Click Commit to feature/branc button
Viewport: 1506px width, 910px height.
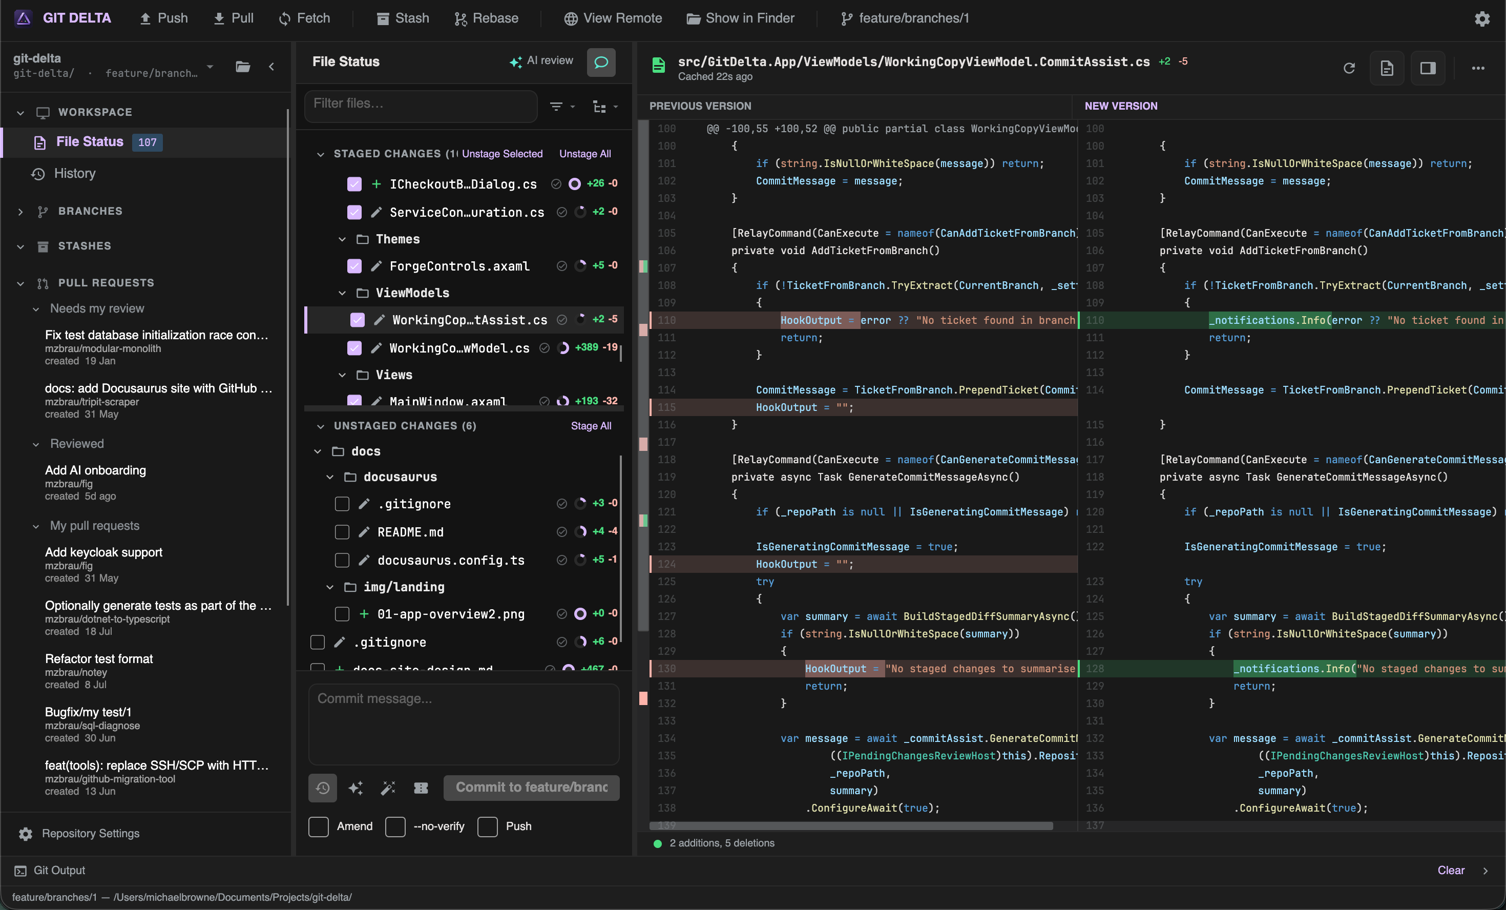click(531, 788)
